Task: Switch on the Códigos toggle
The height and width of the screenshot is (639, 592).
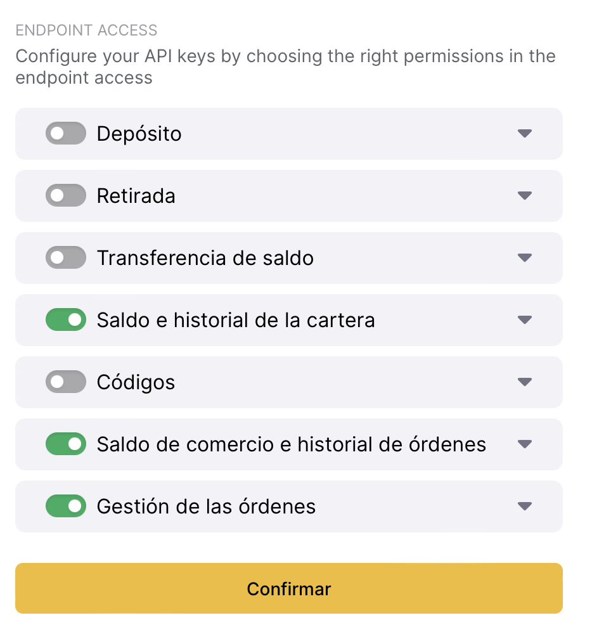Action: click(65, 382)
